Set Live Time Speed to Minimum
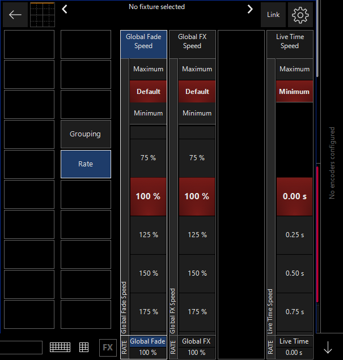Viewport: 343px width, 360px height. click(294, 92)
